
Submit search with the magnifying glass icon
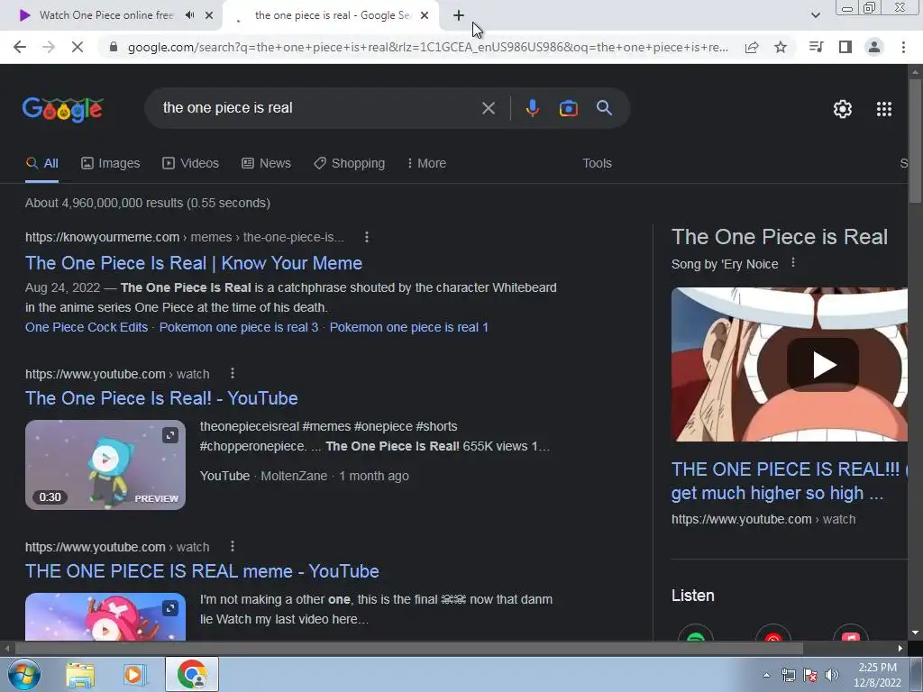(604, 108)
